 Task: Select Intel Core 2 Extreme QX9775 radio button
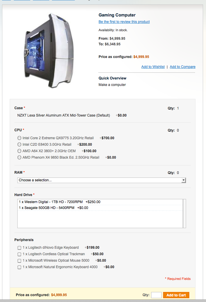(x=19, y=138)
